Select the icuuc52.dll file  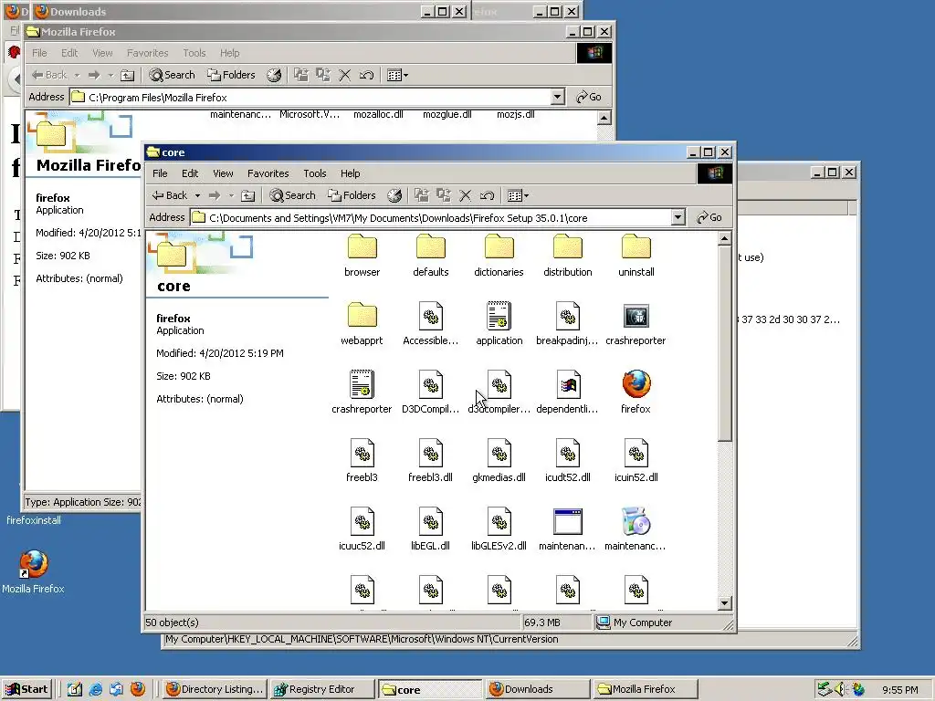[362, 529]
